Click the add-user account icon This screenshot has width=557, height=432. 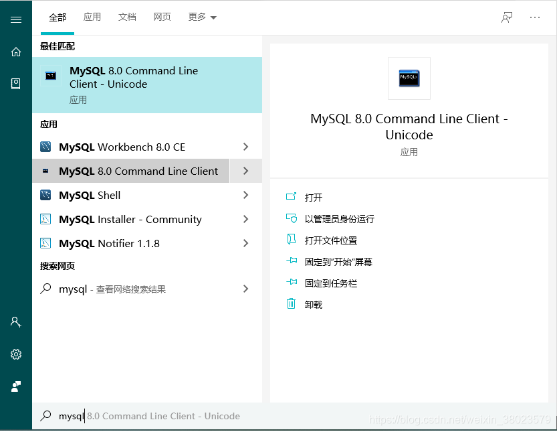pos(16,322)
